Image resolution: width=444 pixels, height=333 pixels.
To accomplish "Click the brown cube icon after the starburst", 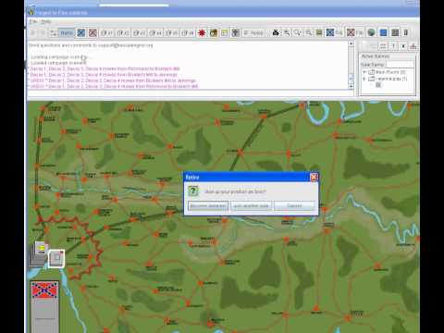I will click(214, 32).
